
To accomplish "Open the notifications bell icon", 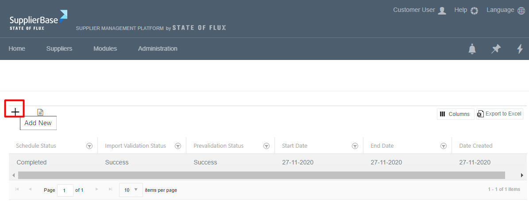I will click(472, 49).
